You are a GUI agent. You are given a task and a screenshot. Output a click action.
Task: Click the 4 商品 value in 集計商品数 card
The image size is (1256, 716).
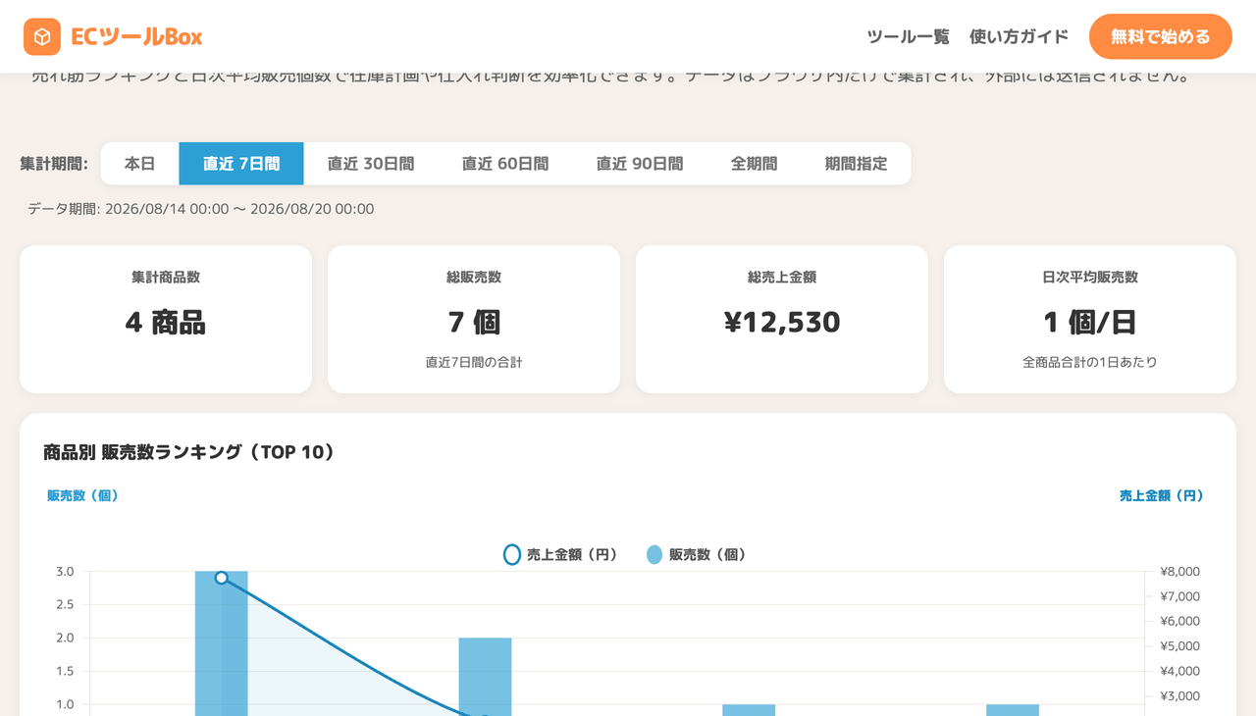(166, 323)
